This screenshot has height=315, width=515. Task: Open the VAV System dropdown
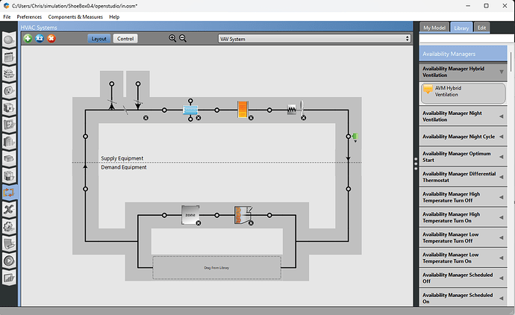[314, 38]
